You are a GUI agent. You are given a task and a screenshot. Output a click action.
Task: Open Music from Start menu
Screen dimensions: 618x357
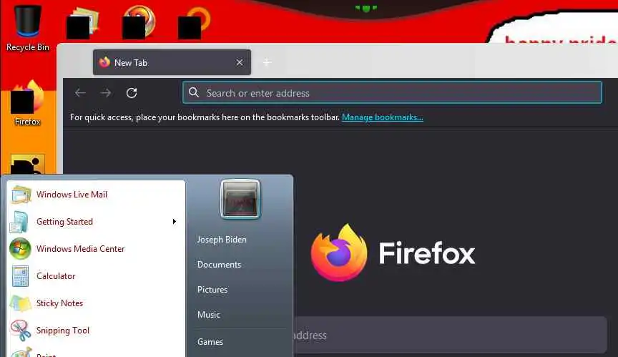pyautogui.click(x=209, y=315)
